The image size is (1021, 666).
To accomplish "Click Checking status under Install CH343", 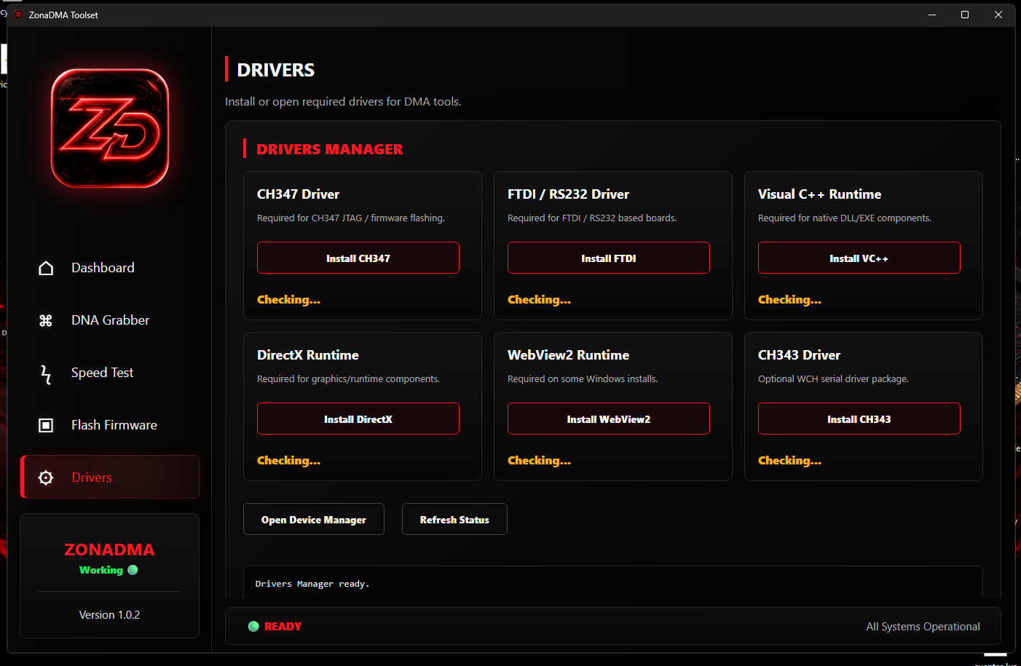I will pos(789,461).
